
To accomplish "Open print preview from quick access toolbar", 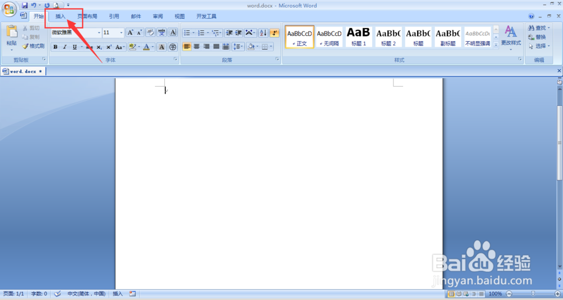I will [56, 5].
